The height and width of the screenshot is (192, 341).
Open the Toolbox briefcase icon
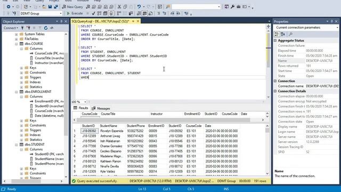pos(238,7)
